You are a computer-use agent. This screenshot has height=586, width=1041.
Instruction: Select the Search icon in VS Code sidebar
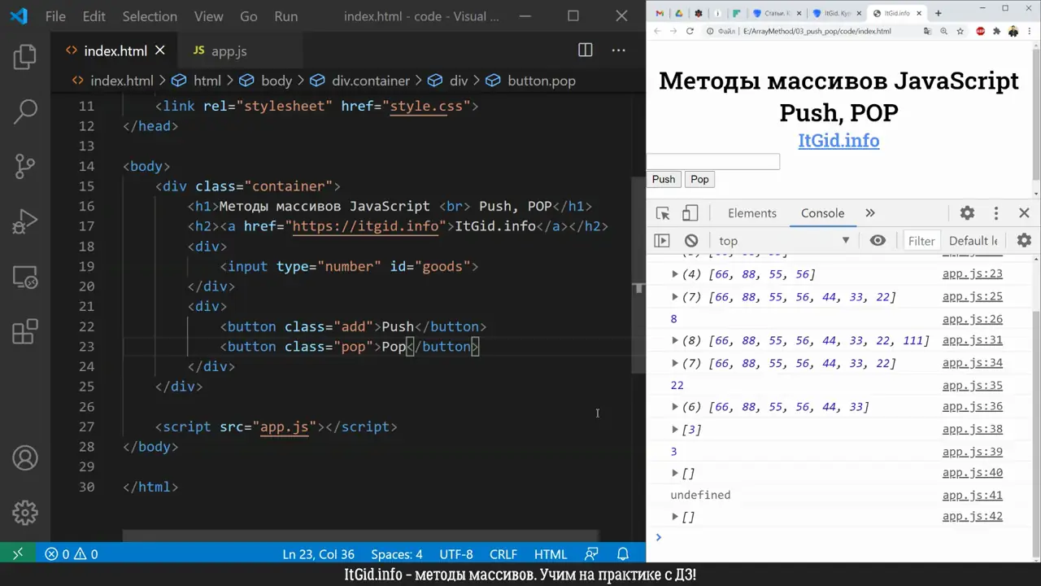pyautogui.click(x=24, y=111)
